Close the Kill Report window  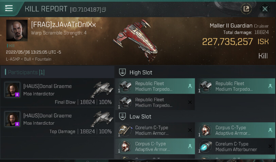(x=265, y=8)
